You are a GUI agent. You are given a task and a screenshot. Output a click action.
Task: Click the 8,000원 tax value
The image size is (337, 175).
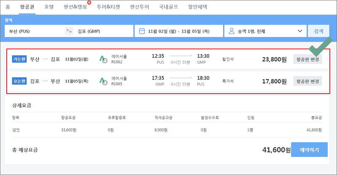coord(161,130)
